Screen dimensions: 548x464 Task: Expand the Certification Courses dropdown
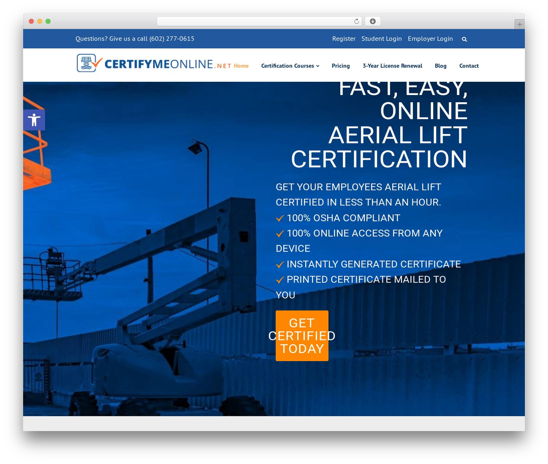point(290,66)
